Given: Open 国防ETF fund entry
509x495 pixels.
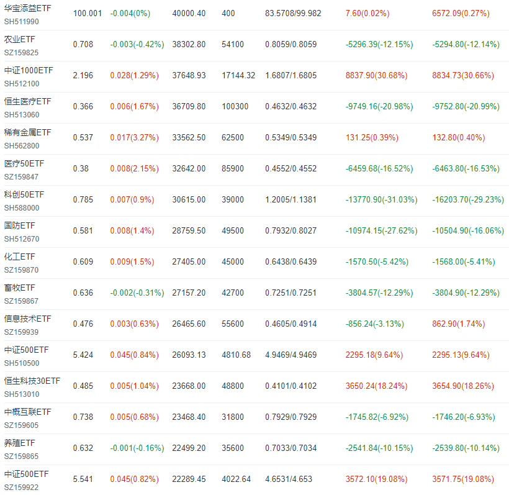Looking at the screenshot, I should pyautogui.click(x=19, y=225).
